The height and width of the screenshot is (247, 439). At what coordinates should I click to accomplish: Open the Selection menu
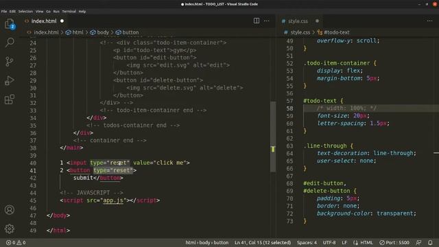25,12
